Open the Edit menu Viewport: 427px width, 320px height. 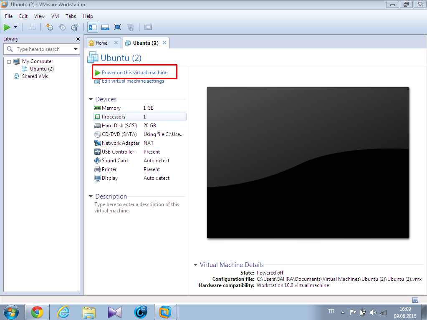(23, 16)
